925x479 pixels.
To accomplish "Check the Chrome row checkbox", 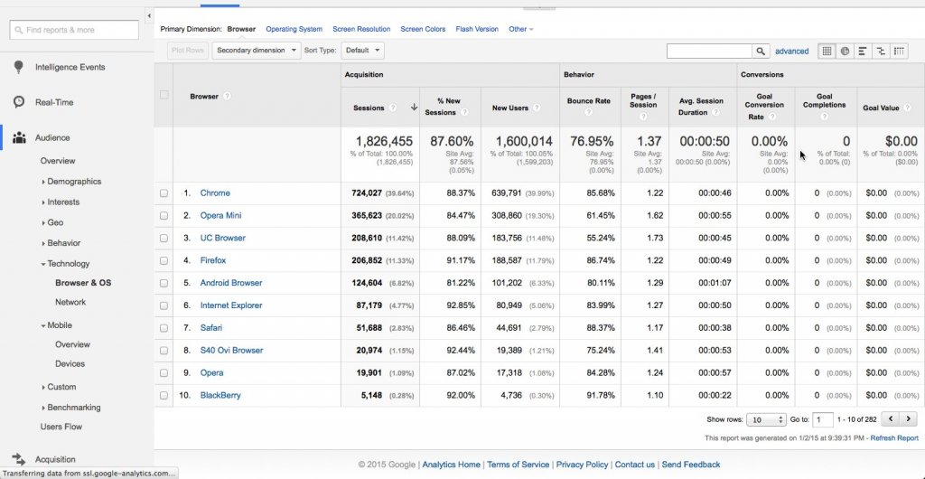I will tap(164, 193).
